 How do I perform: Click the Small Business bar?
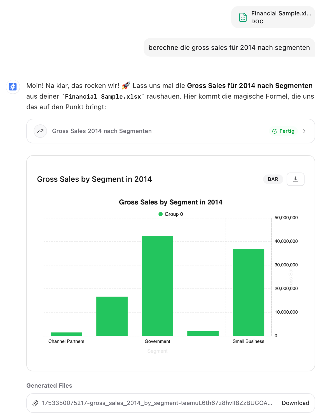249,292
